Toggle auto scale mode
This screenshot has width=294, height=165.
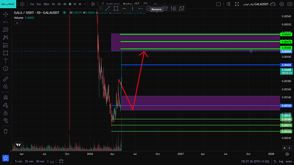click(289, 162)
